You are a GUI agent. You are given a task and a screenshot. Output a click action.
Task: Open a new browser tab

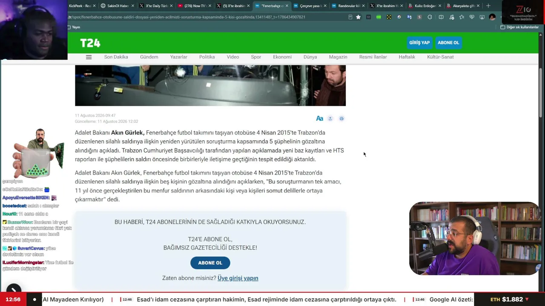click(488, 6)
